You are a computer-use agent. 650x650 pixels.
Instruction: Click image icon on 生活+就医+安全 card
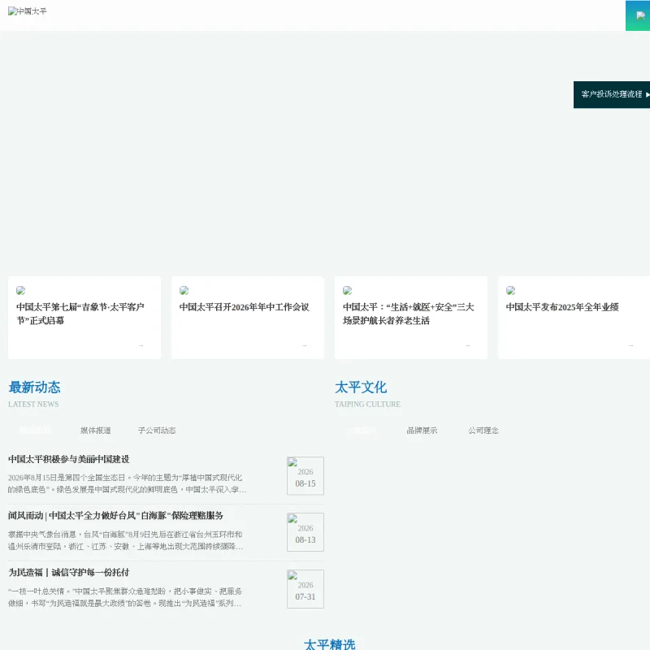[348, 291]
